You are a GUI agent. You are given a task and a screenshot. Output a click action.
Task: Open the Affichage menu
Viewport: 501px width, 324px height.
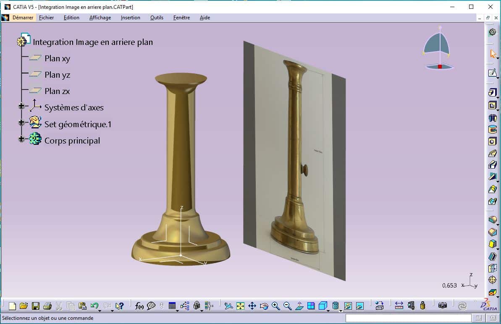click(x=100, y=18)
